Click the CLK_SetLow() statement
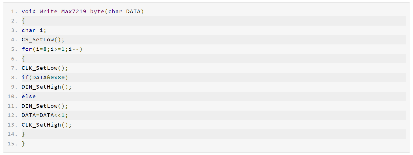 click(45, 68)
